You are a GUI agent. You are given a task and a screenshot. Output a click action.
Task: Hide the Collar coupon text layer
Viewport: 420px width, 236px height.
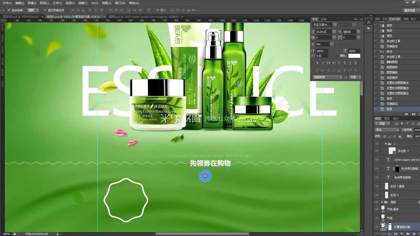[x=377, y=160]
